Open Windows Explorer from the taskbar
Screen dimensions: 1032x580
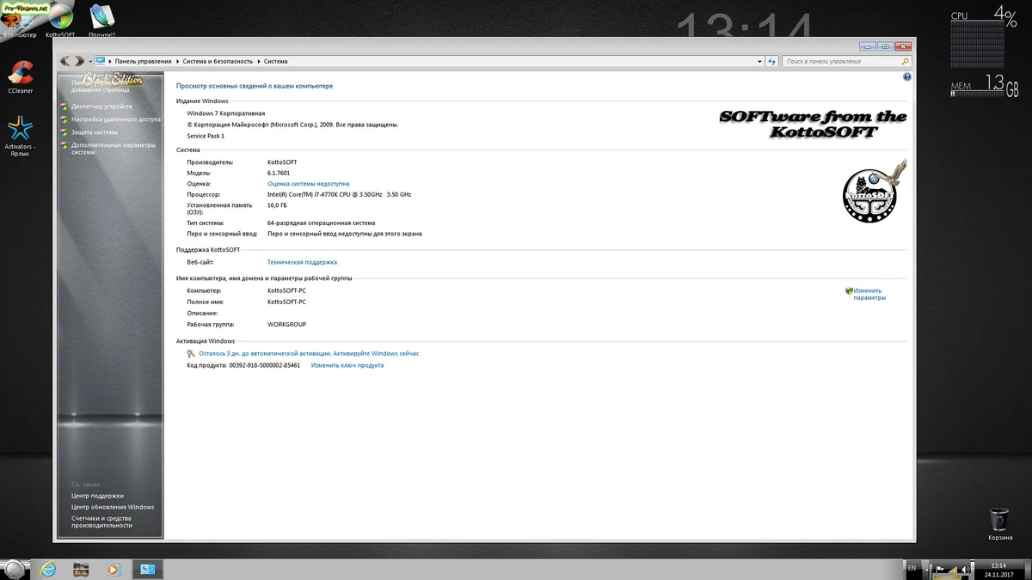click(x=81, y=569)
